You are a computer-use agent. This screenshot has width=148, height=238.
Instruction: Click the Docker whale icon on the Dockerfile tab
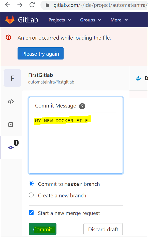pyautogui.click(x=138, y=78)
